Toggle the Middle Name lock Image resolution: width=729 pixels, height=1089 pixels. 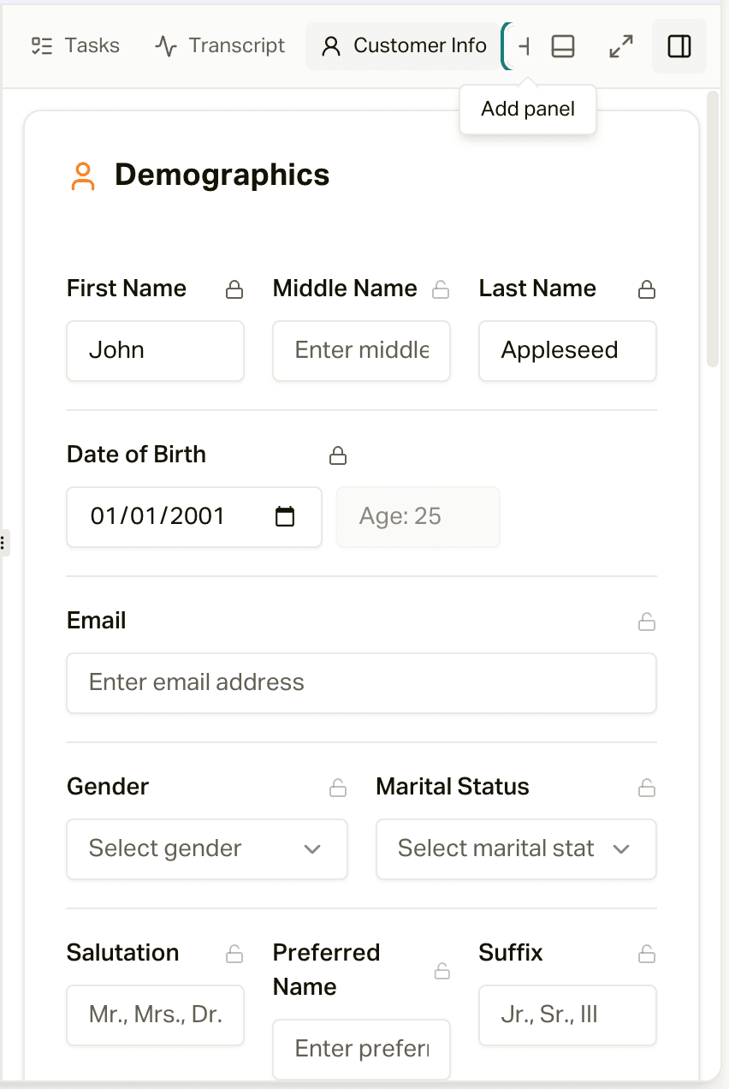[x=441, y=289]
